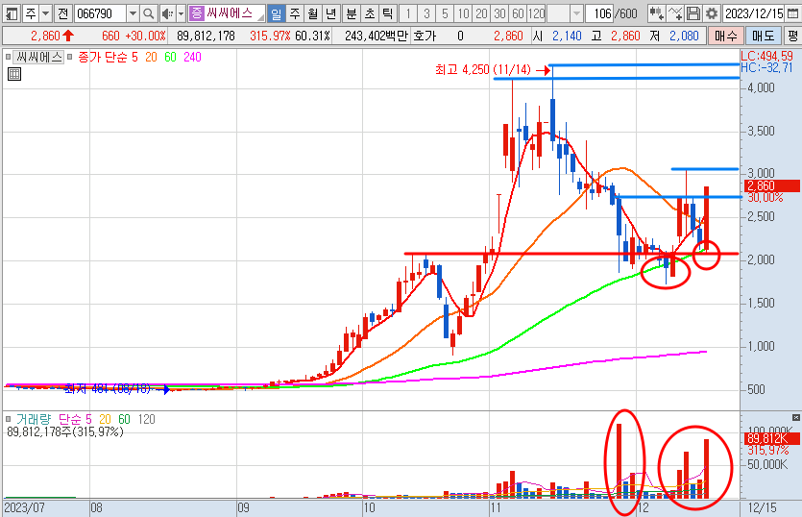Switch to 년 yearly chart period
This screenshot has width=802, height=517.
331,13
